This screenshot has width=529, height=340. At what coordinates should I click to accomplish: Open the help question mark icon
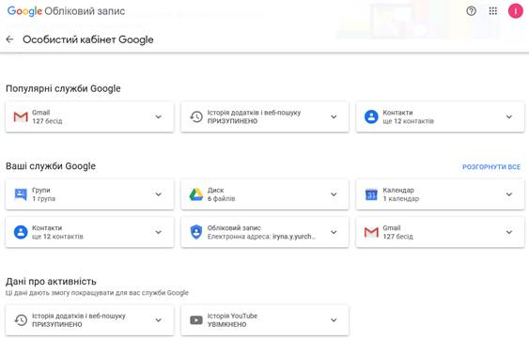click(x=471, y=11)
